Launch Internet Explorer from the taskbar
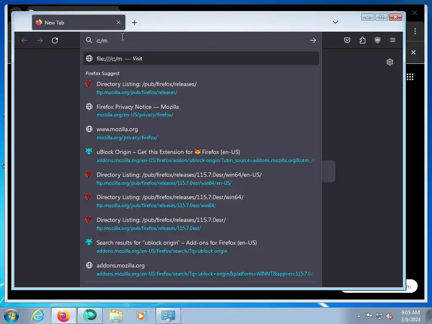 [x=38, y=316]
